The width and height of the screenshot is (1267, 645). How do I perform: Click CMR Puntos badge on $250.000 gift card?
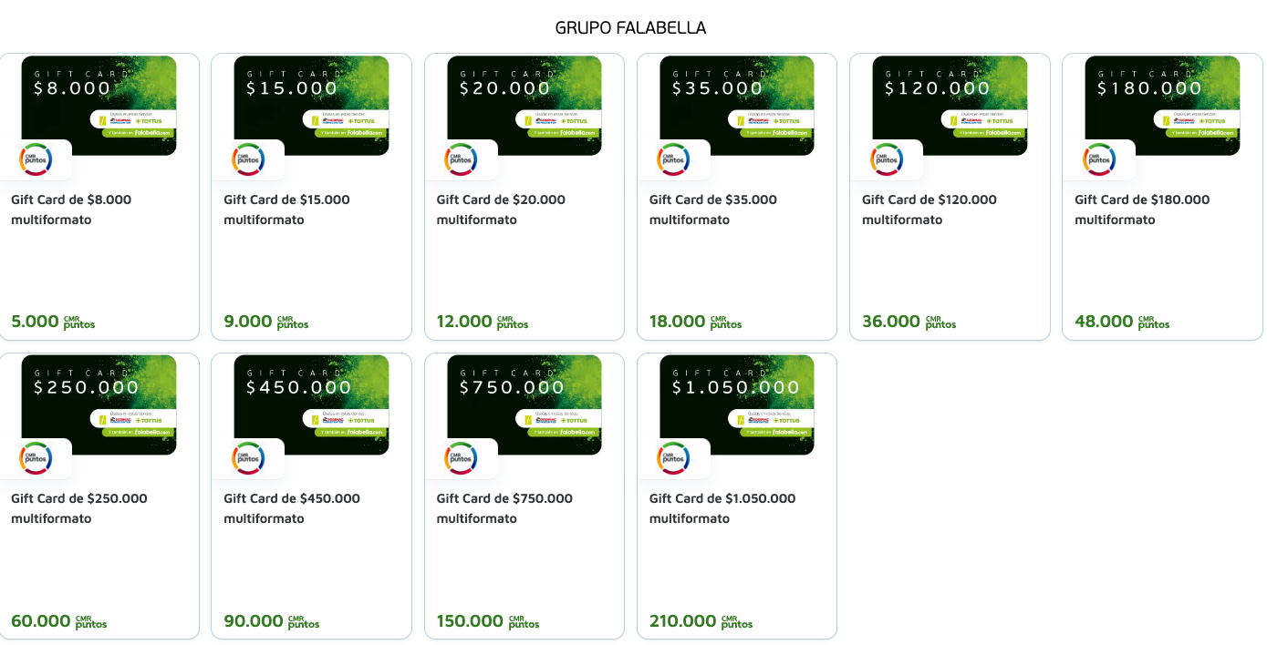[36, 458]
